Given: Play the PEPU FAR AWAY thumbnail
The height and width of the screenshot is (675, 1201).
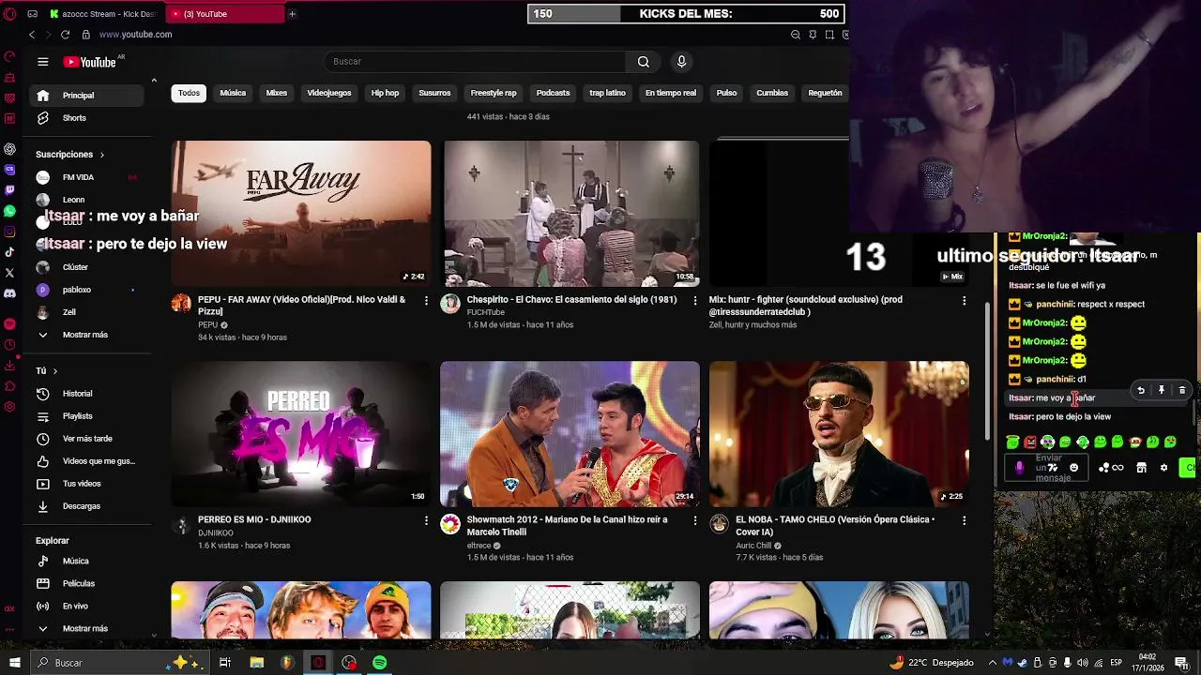Looking at the screenshot, I should [x=301, y=213].
